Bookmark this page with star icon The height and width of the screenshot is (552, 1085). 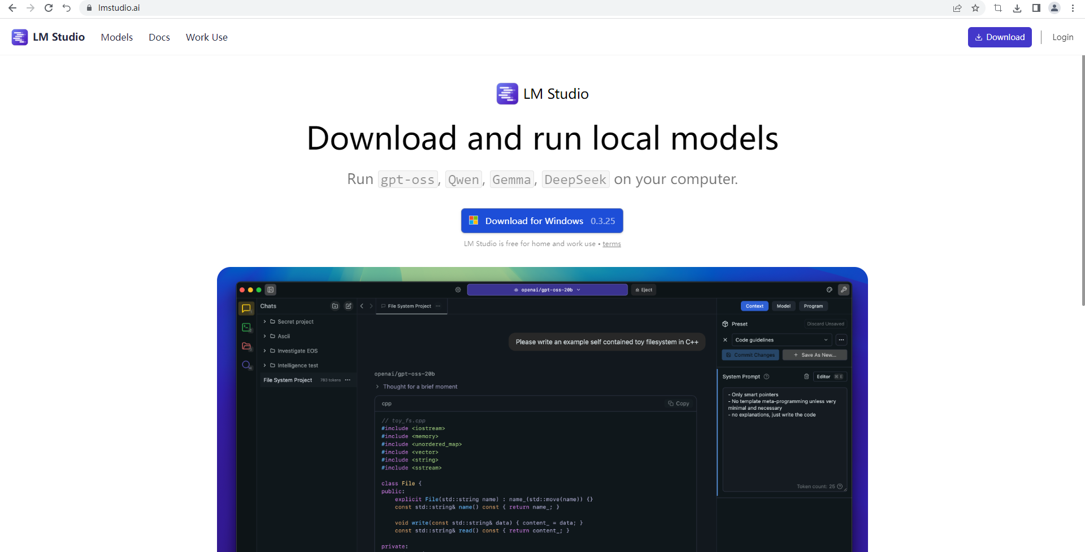(x=975, y=8)
